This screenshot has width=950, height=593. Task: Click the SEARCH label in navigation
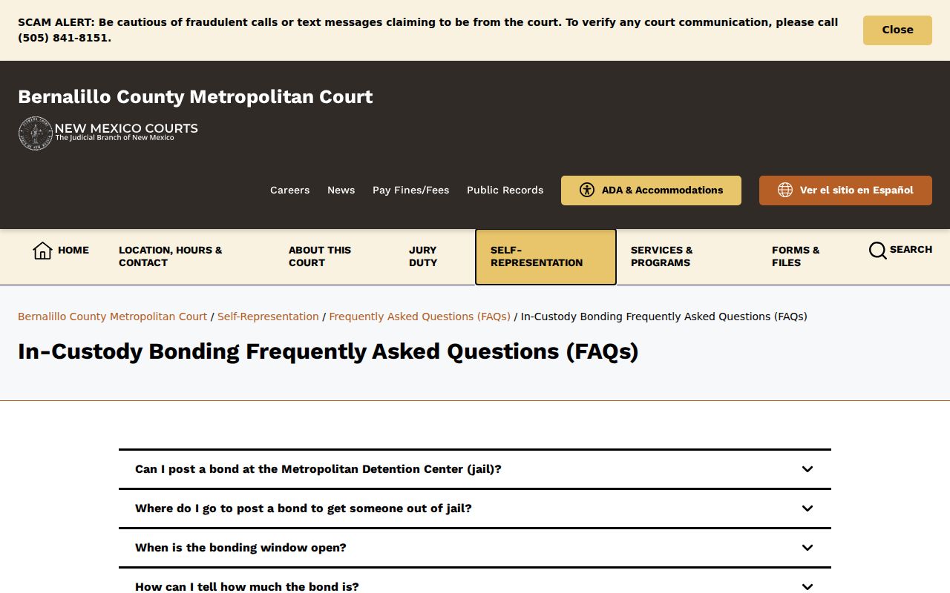click(x=911, y=250)
